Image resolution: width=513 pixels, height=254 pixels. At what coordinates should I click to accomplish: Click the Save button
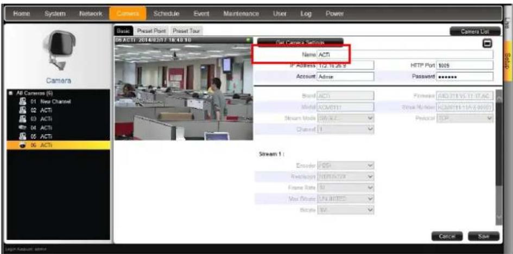[484, 236]
